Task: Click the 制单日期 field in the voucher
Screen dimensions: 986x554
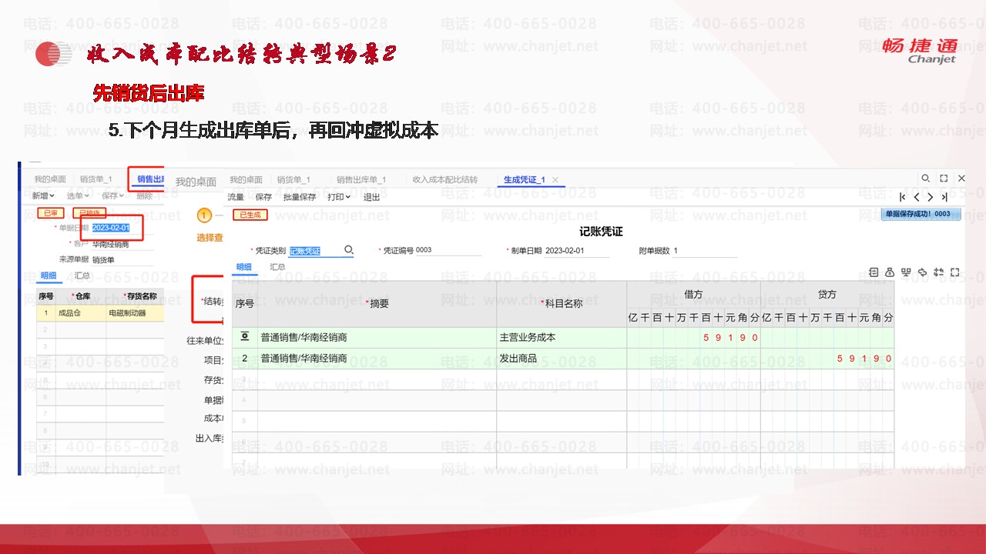Action: 576,251
